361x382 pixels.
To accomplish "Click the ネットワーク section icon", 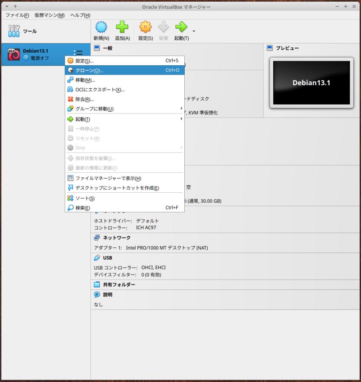I will [x=97, y=237].
